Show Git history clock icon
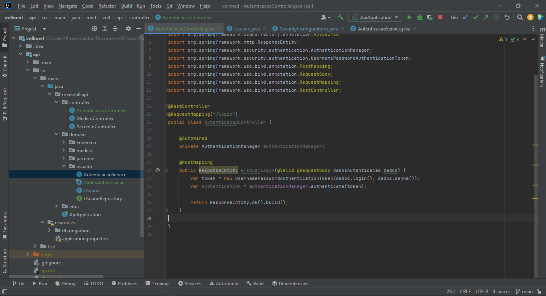Viewport: 546px width, 296px height. (496, 17)
